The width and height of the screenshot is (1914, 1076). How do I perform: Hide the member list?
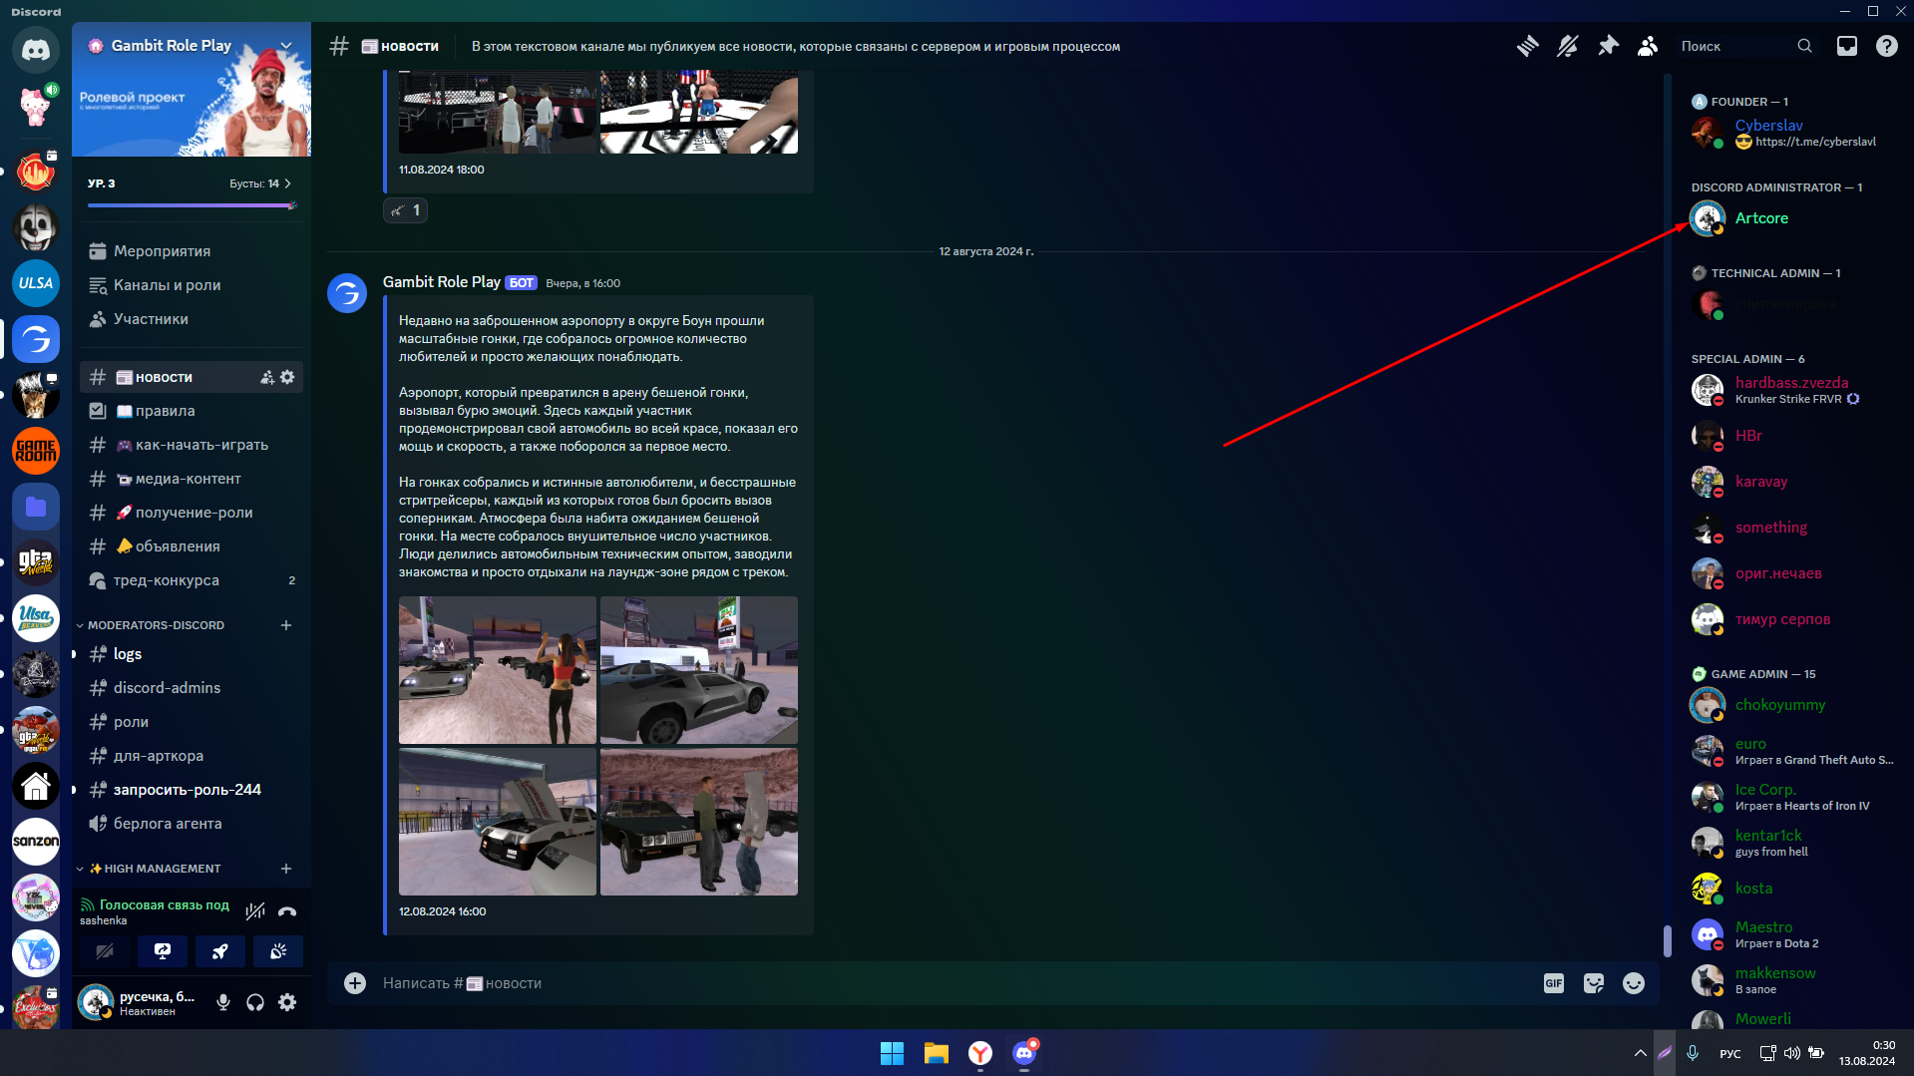pos(1648,46)
